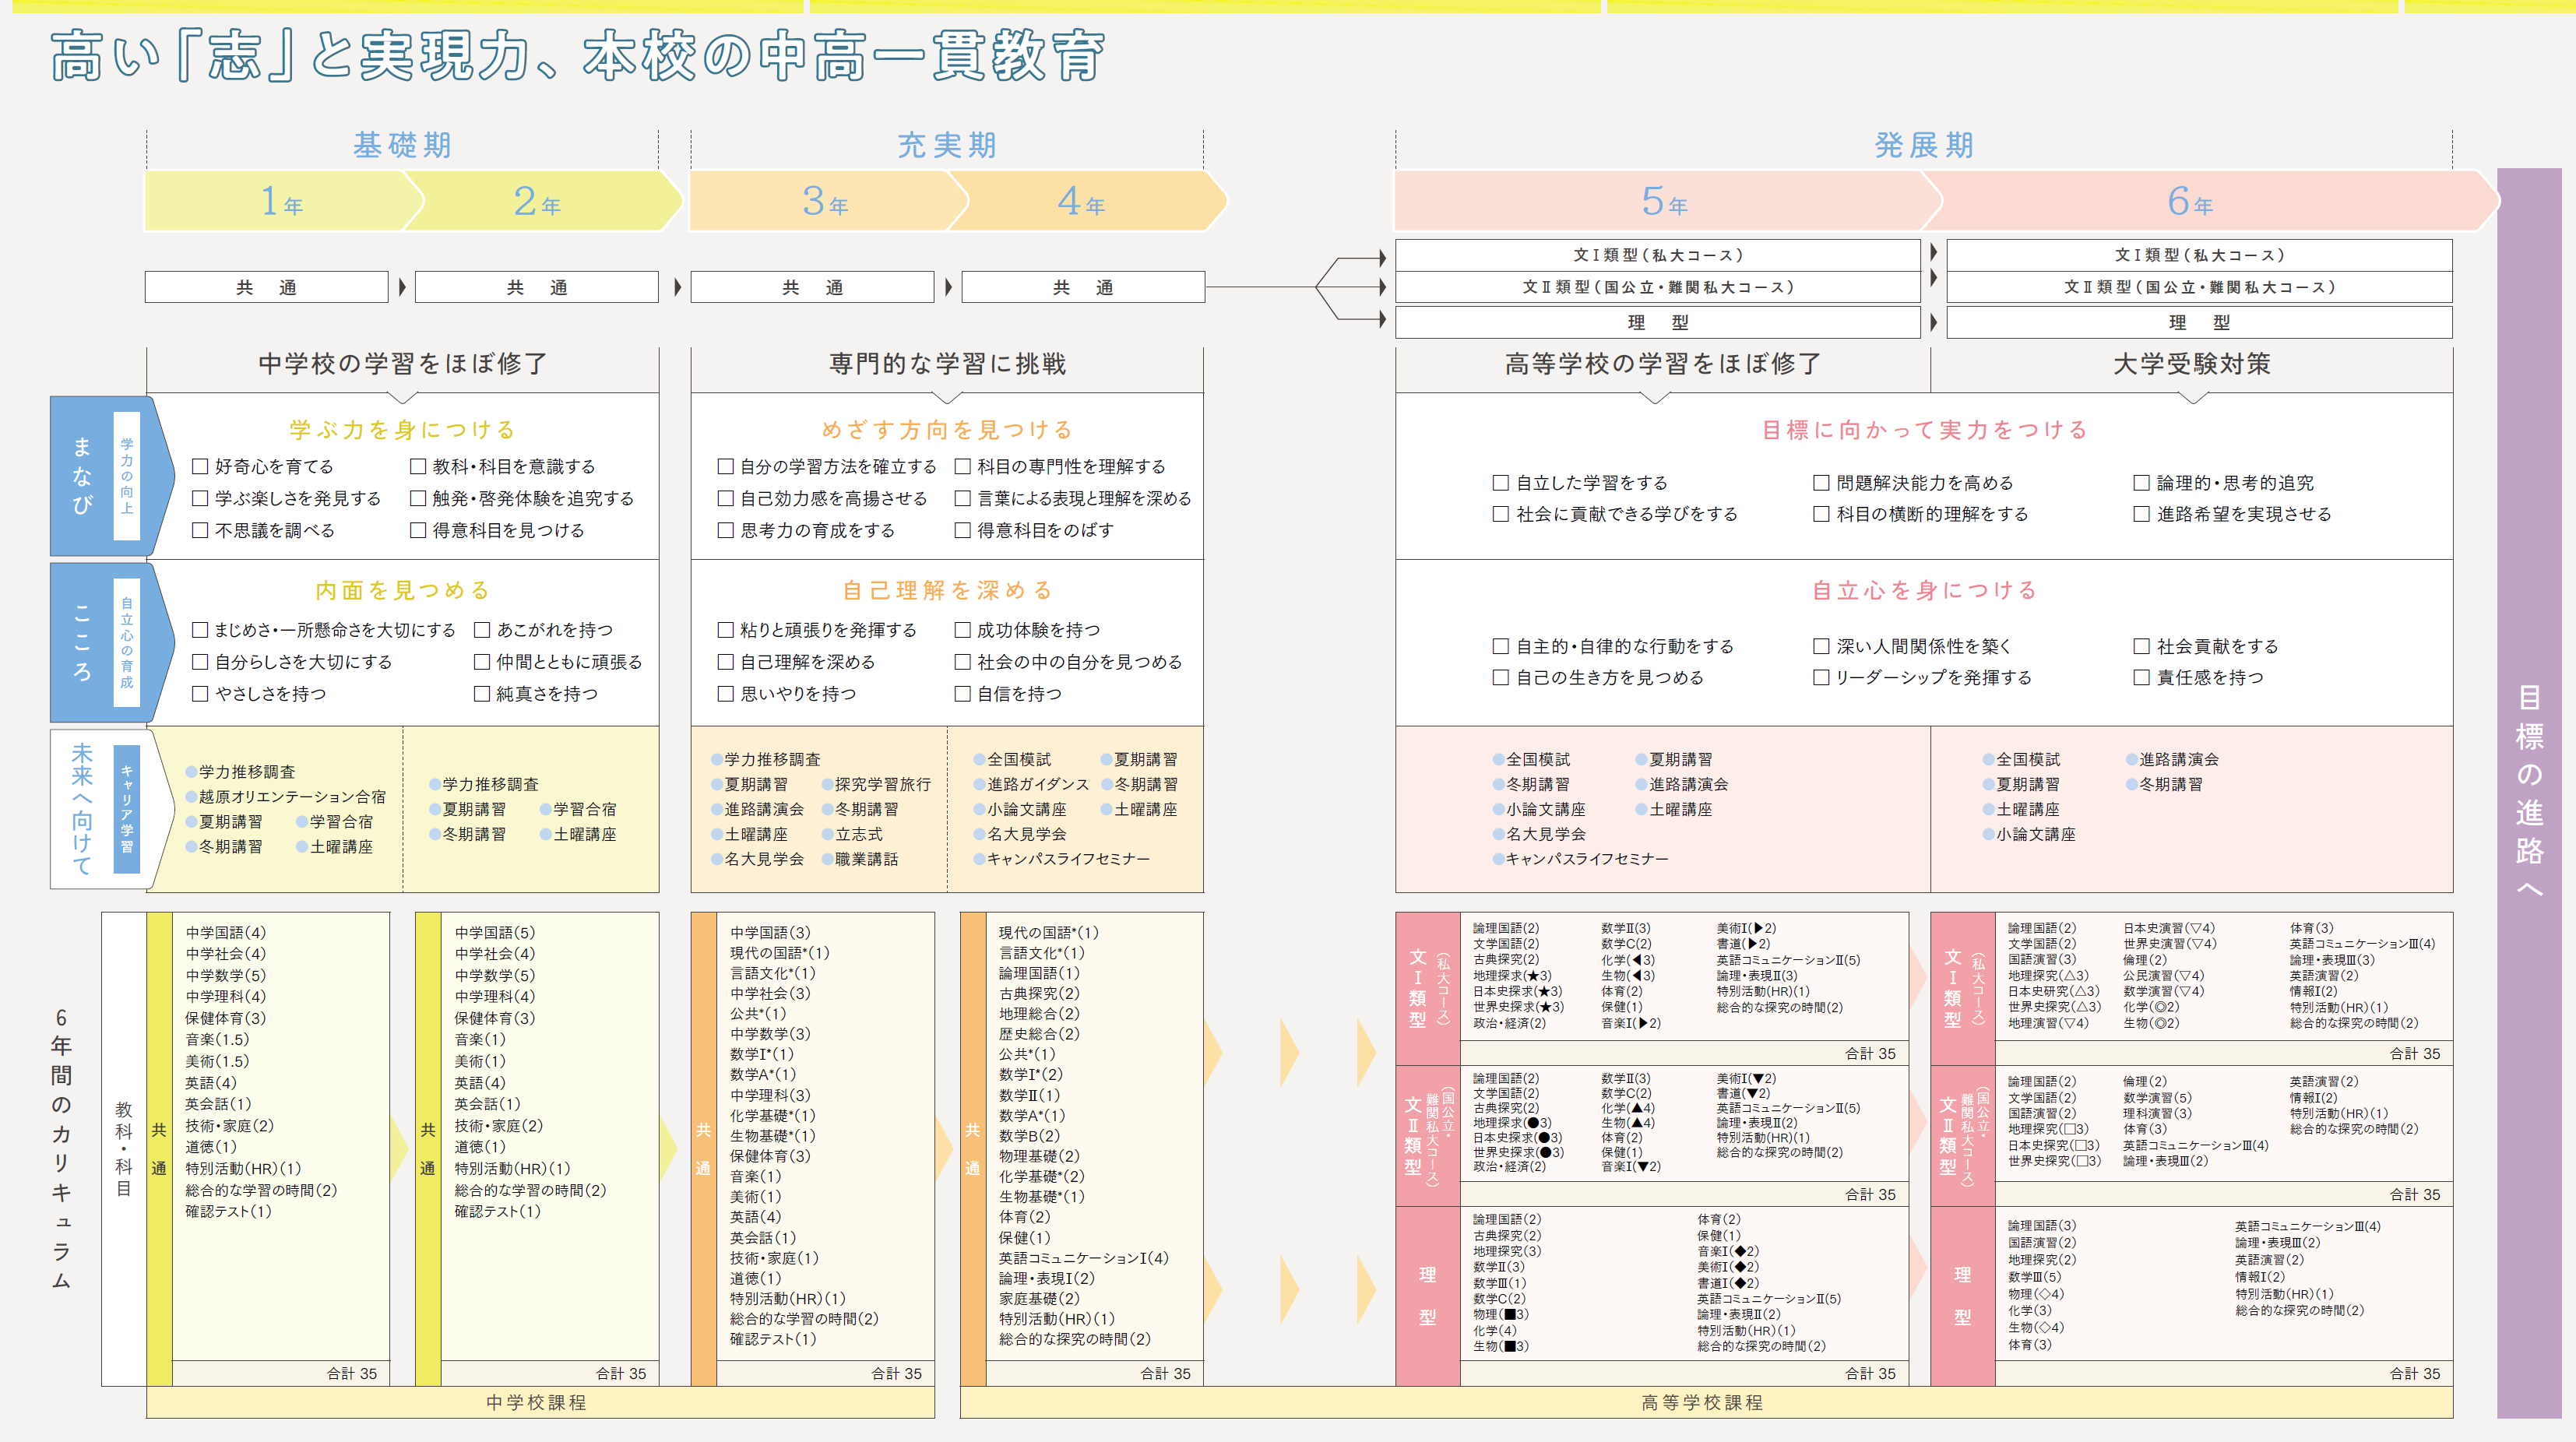Click the triangle between 5年 and 6年 理型 boxes
The image size is (2576, 1442).
(1934, 323)
